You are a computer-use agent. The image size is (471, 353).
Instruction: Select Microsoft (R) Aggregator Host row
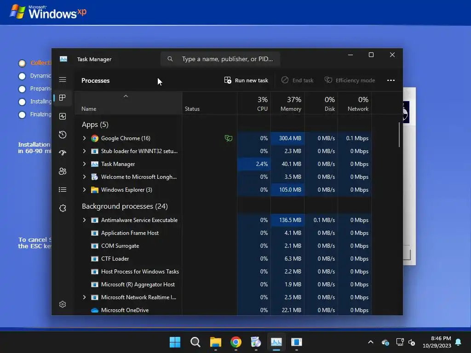coord(223,285)
